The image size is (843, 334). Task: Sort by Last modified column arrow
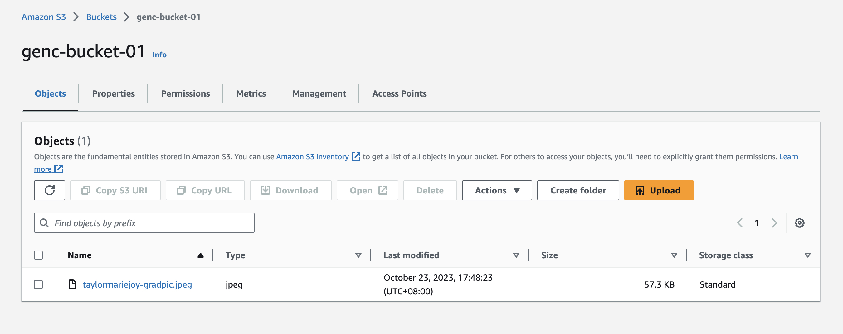pyautogui.click(x=516, y=255)
